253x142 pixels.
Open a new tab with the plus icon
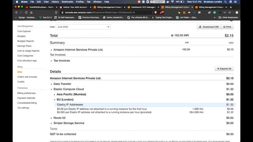231,7
